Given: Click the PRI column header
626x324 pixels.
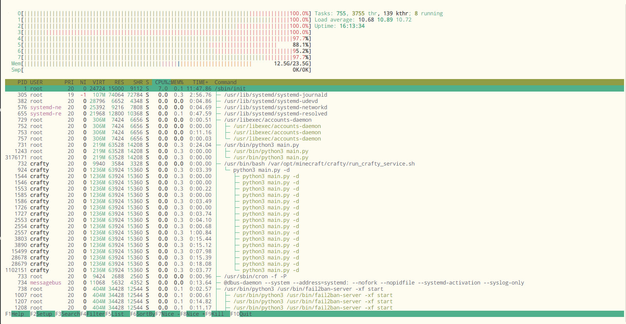Looking at the screenshot, I should click(x=69, y=82).
